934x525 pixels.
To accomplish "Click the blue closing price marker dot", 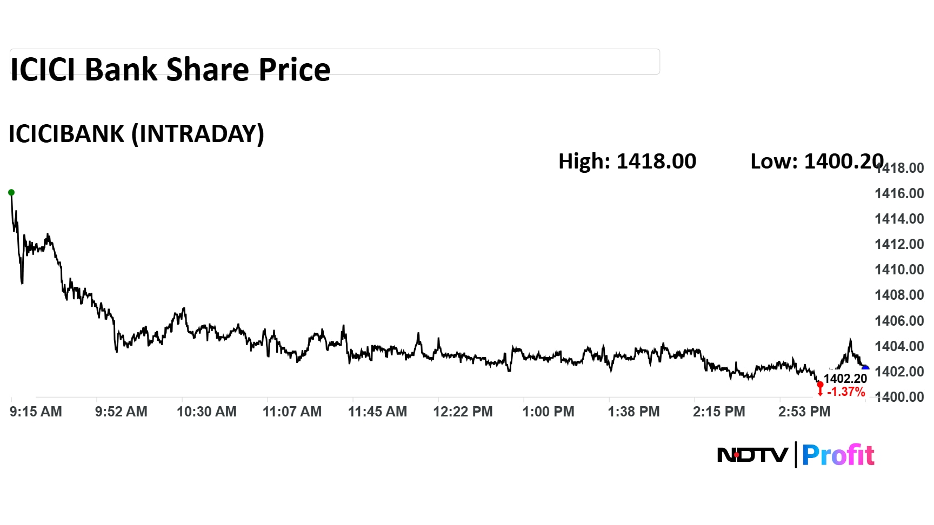I will pos(865,368).
